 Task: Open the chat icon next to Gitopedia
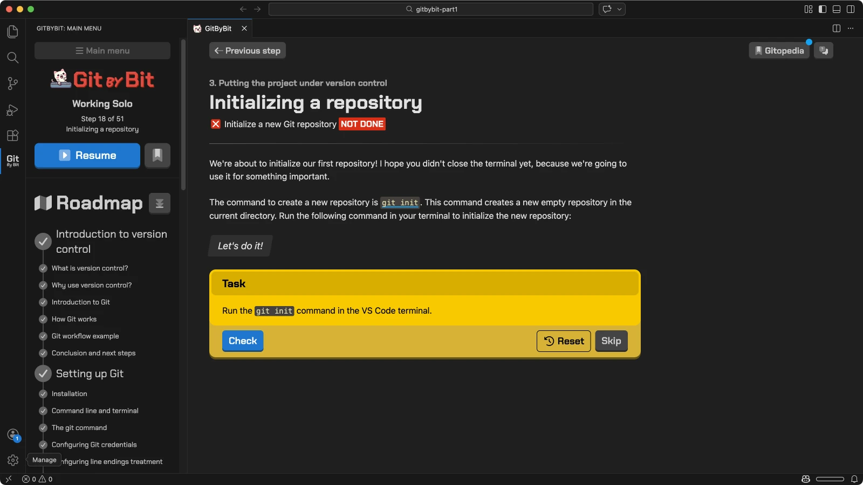point(823,51)
